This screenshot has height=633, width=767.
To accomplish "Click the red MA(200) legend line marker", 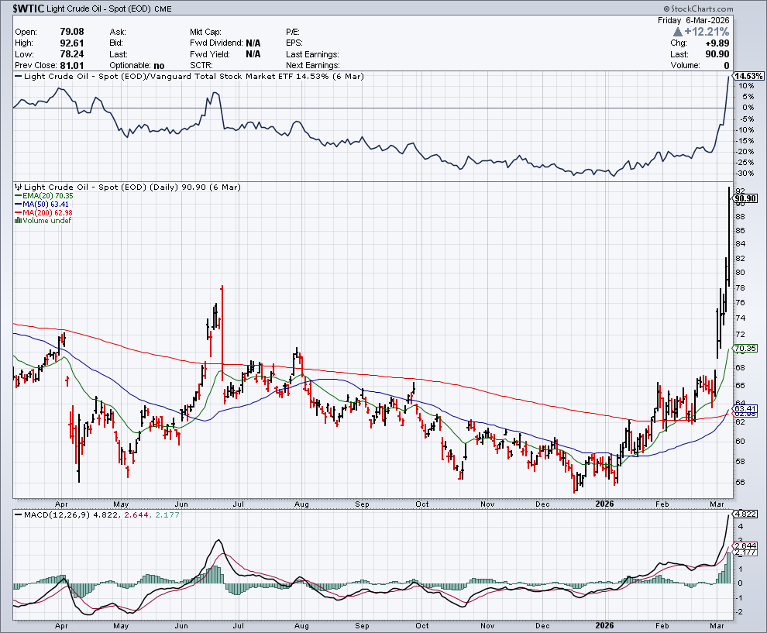I will click(x=18, y=213).
